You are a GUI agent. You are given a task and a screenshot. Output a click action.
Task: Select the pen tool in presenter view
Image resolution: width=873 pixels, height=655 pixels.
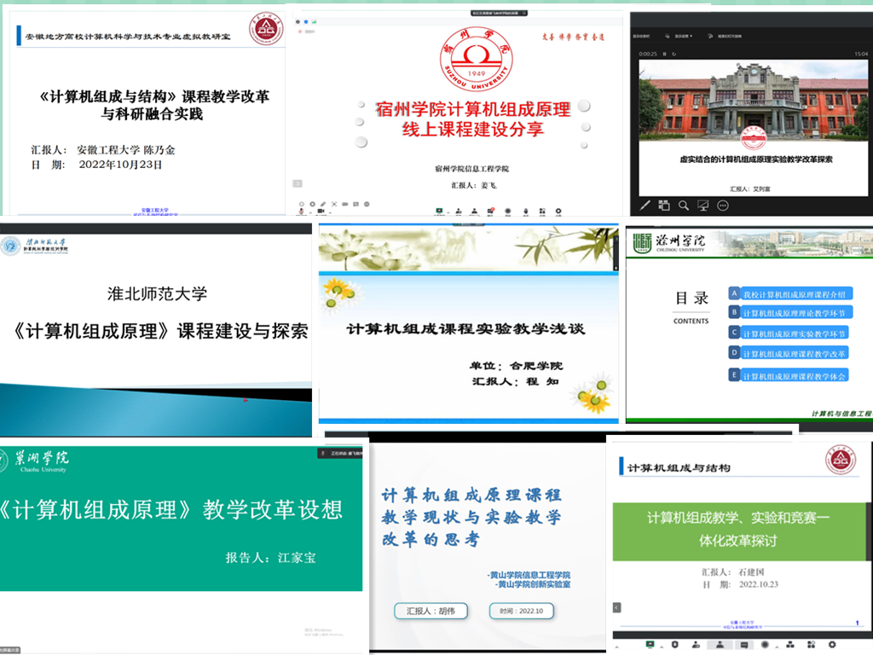click(645, 206)
